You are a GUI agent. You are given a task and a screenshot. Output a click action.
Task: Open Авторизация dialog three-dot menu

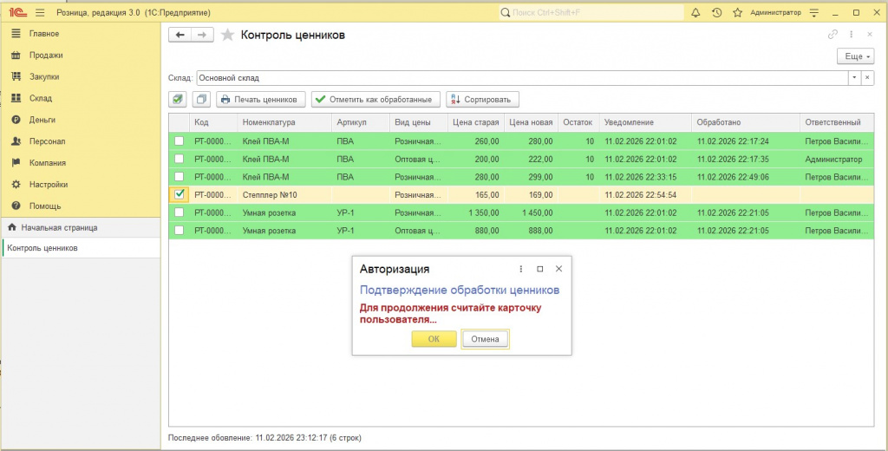point(521,269)
